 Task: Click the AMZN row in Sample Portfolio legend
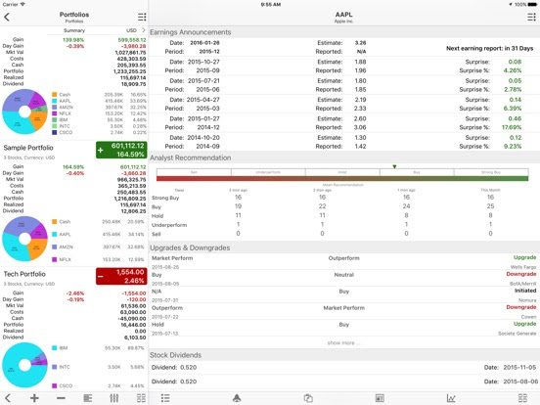tap(98, 247)
